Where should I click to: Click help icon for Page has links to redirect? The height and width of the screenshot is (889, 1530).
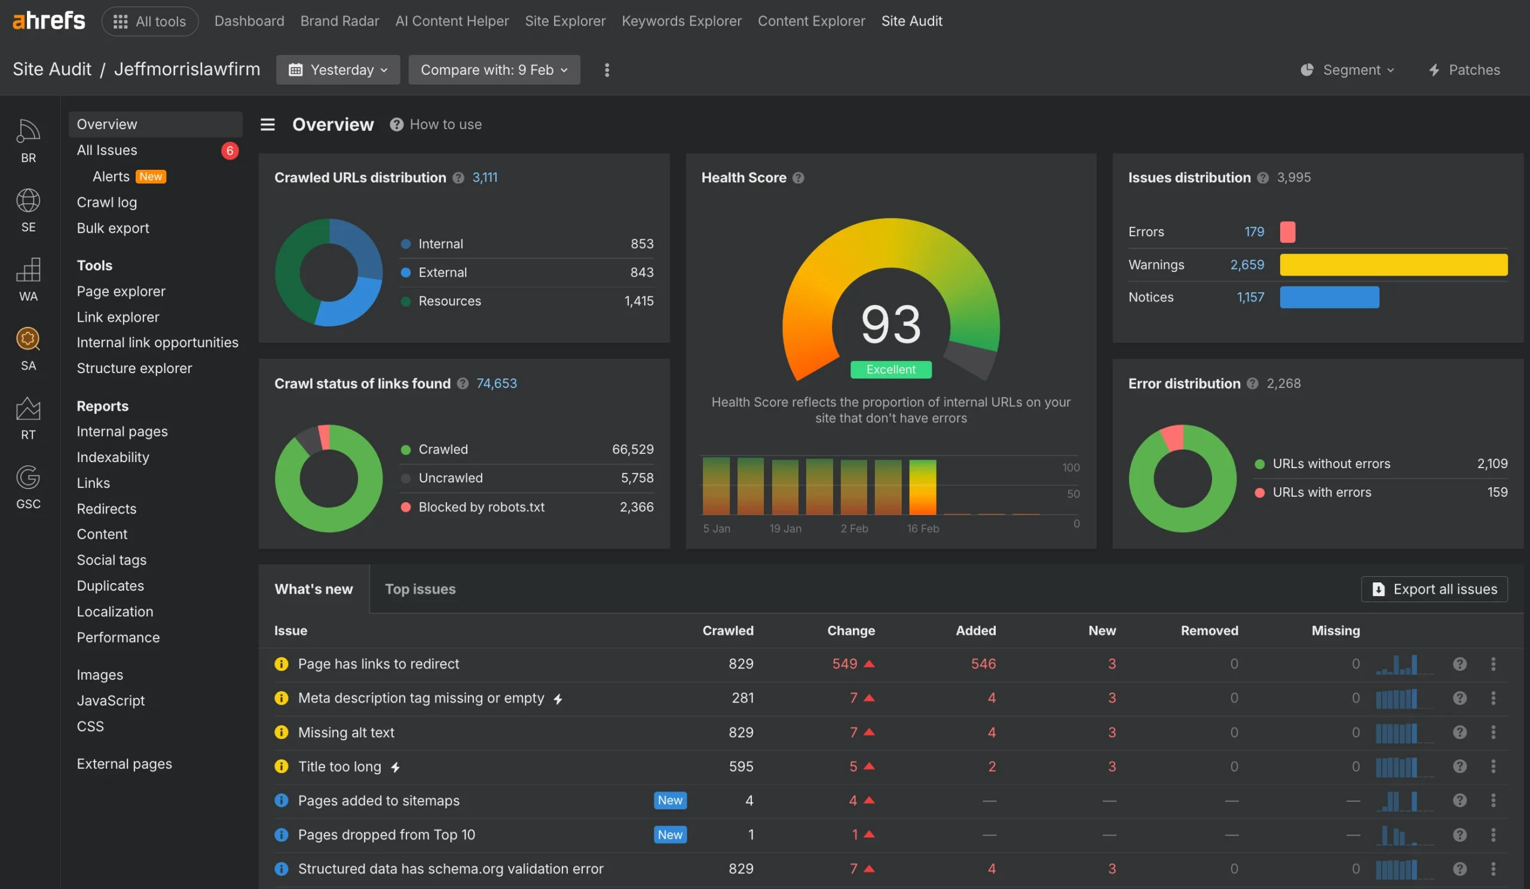[x=1459, y=664]
